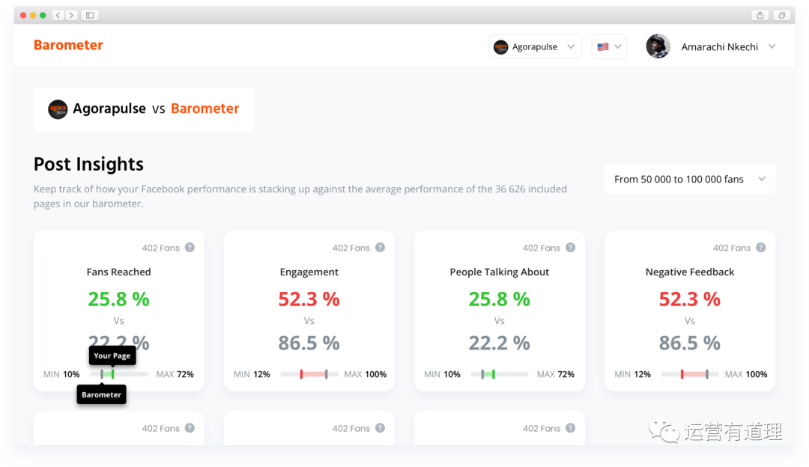Image resolution: width=809 pixels, height=467 pixels.
Task: Toggle the browser sidebar button
Action: point(90,15)
